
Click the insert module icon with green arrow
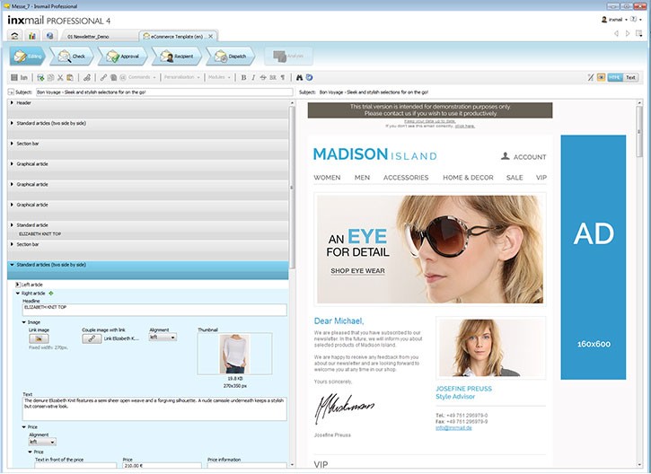point(40,77)
